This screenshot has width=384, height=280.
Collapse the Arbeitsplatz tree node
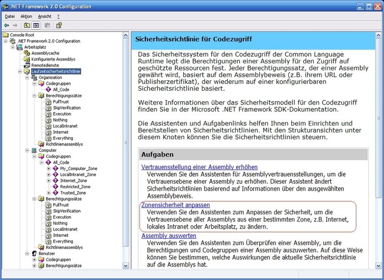[x=13, y=47]
